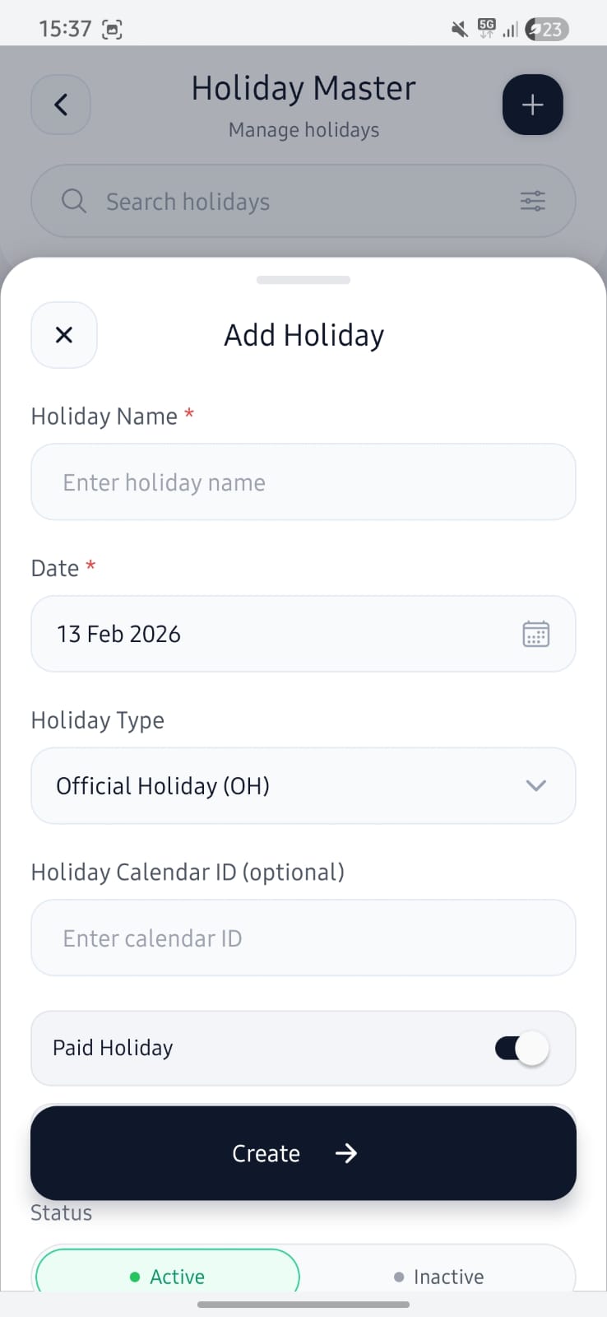The height and width of the screenshot is (1317, 607).
Task: Tap the bottom sheet drag handle
Action: click(303, 280)
